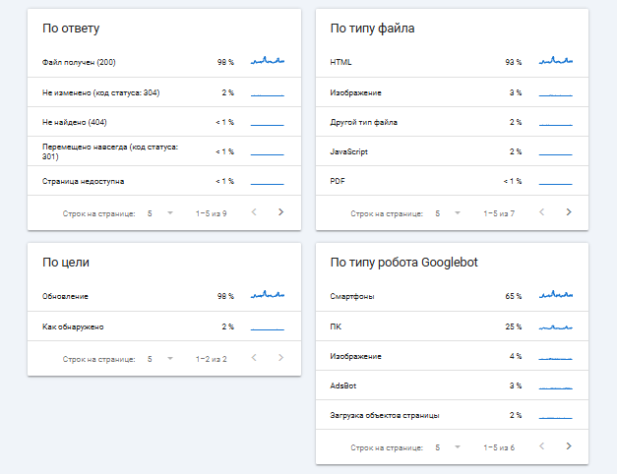Image resolution: width=617 pixels, height=474 pixels.
Task: Click the ПК row sparkline chart
Action: (x=555, y=326)
